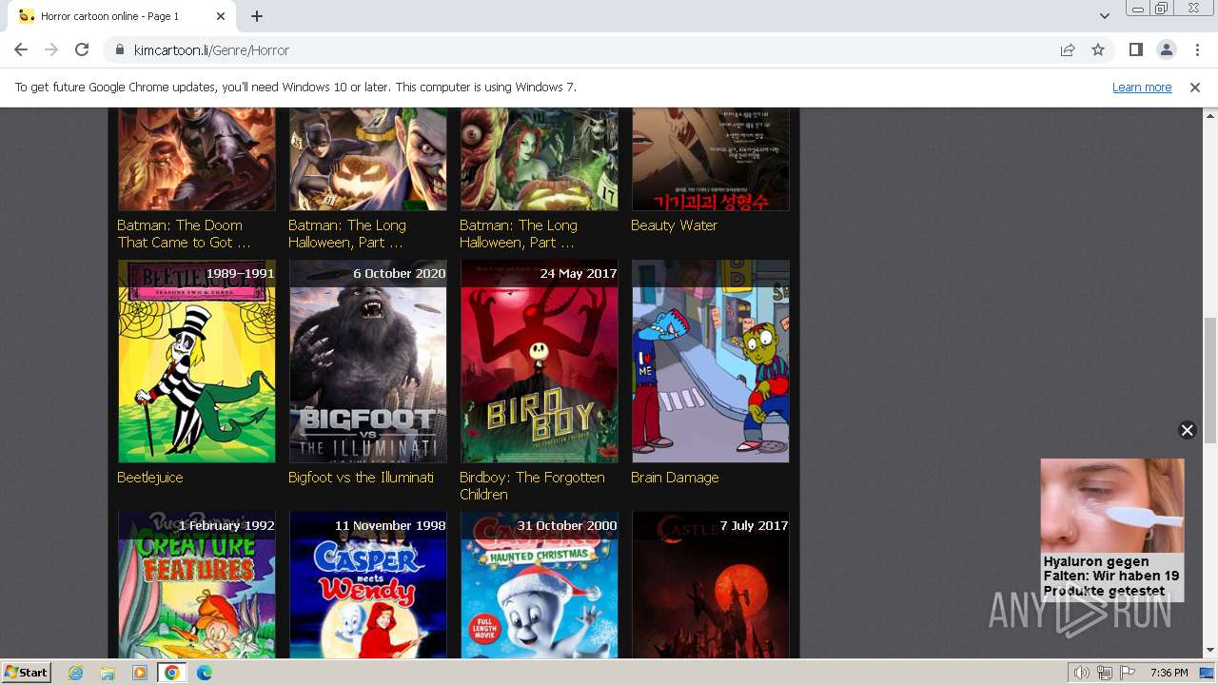Select the Birdboy poster thumbnail

[x=540, y=362]
